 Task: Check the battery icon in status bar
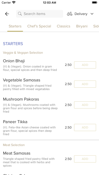(95, 3)
